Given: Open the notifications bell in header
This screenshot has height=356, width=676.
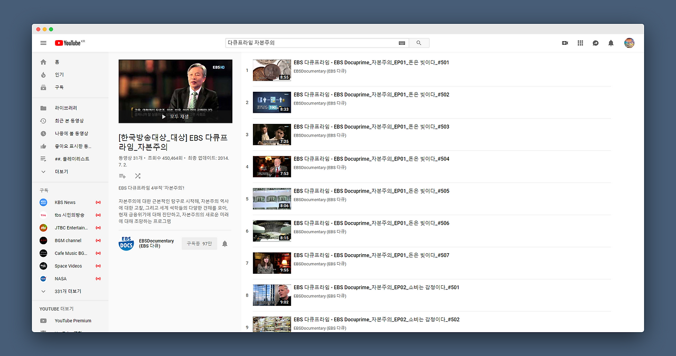Looking at the screenshot, I should (x=611, y=43).
